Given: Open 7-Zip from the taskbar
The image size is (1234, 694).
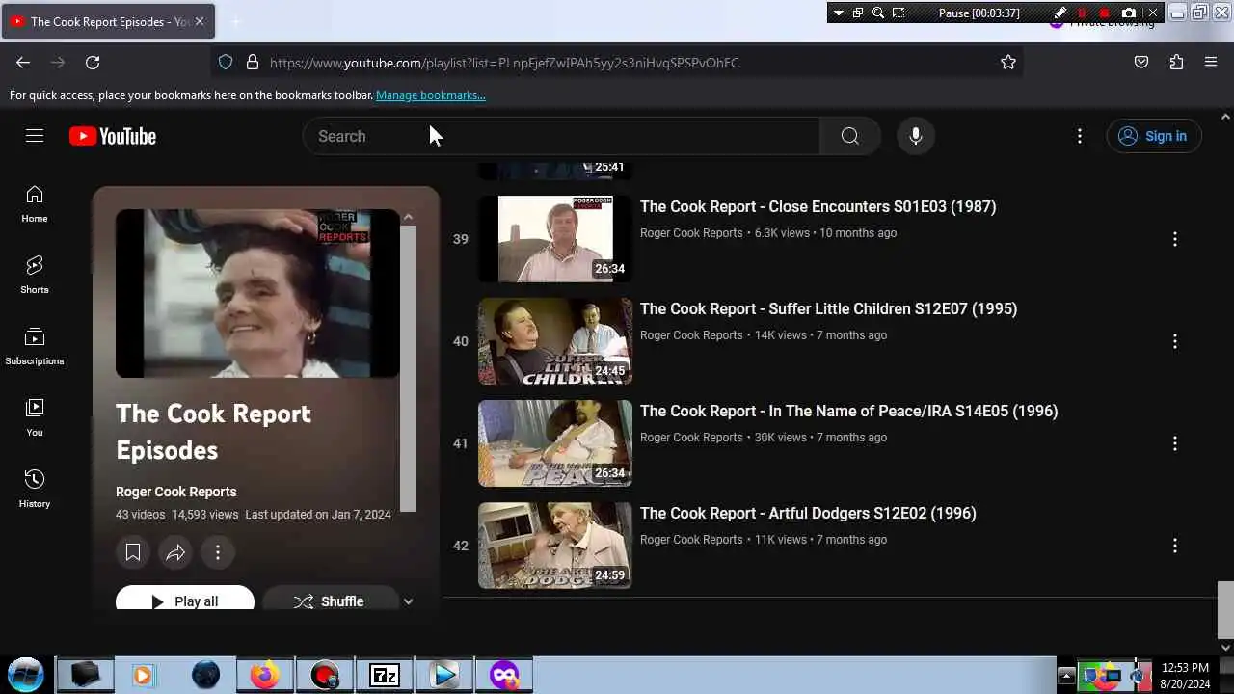Looking at the screenshot, I should (384, 675).
